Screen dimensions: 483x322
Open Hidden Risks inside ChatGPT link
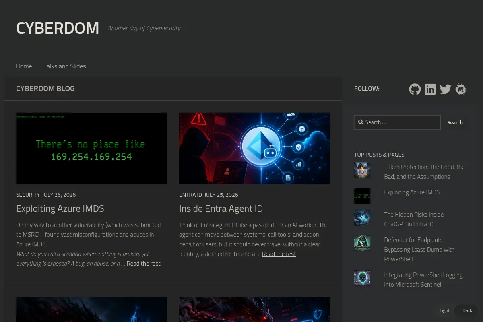pyautogui.click(x=414, y=219)
